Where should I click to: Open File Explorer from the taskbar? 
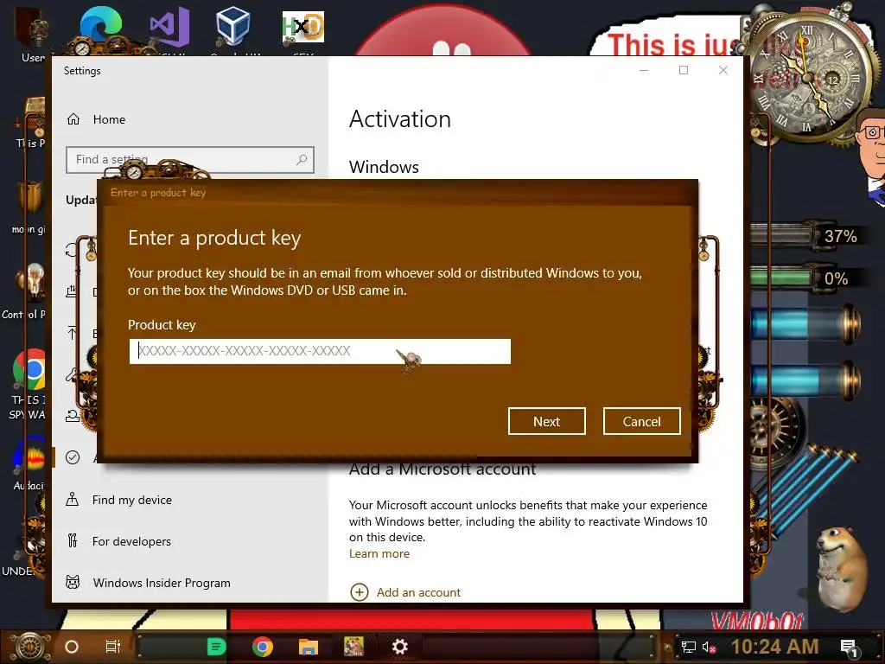point(309,647)
